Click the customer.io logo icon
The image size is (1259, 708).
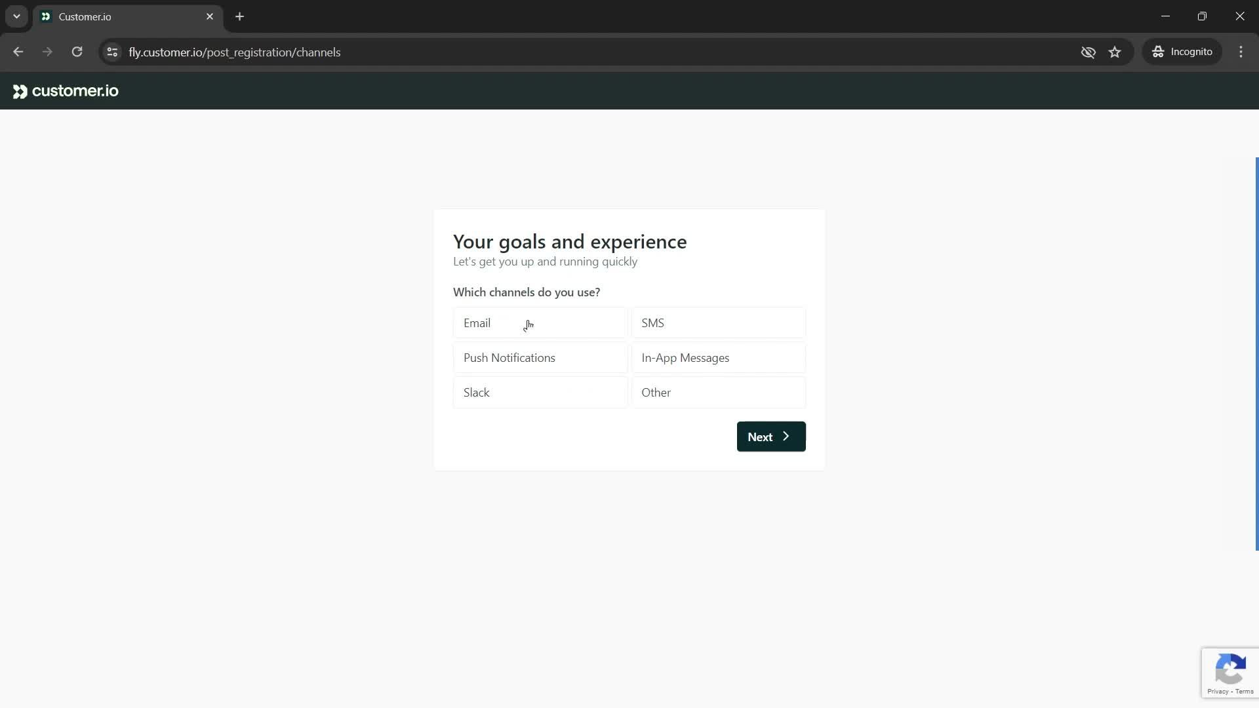point(19,92)
